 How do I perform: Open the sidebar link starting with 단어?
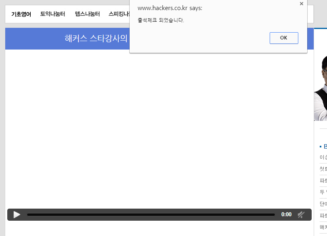pyautogui.click(x=323, y=204)
